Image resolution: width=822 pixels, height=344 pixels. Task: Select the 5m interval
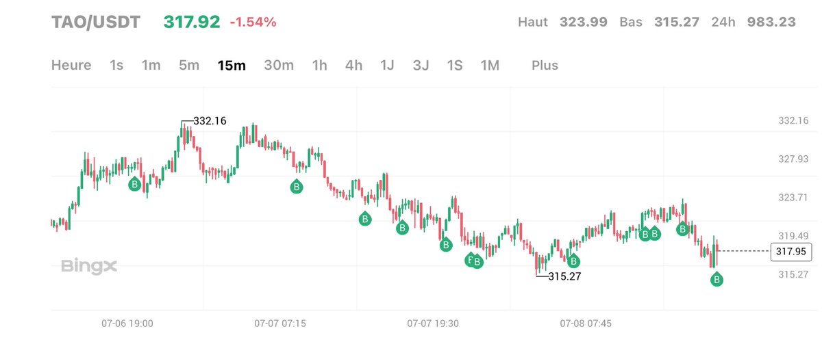[x=189, y=65]
